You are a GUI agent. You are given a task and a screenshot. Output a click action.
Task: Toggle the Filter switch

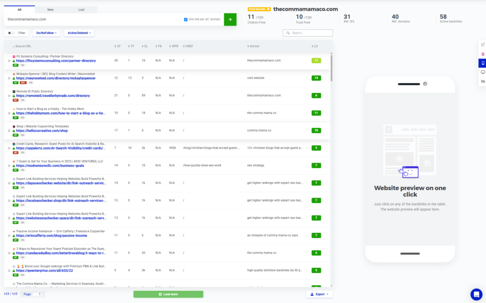click(x=10, y=33)
